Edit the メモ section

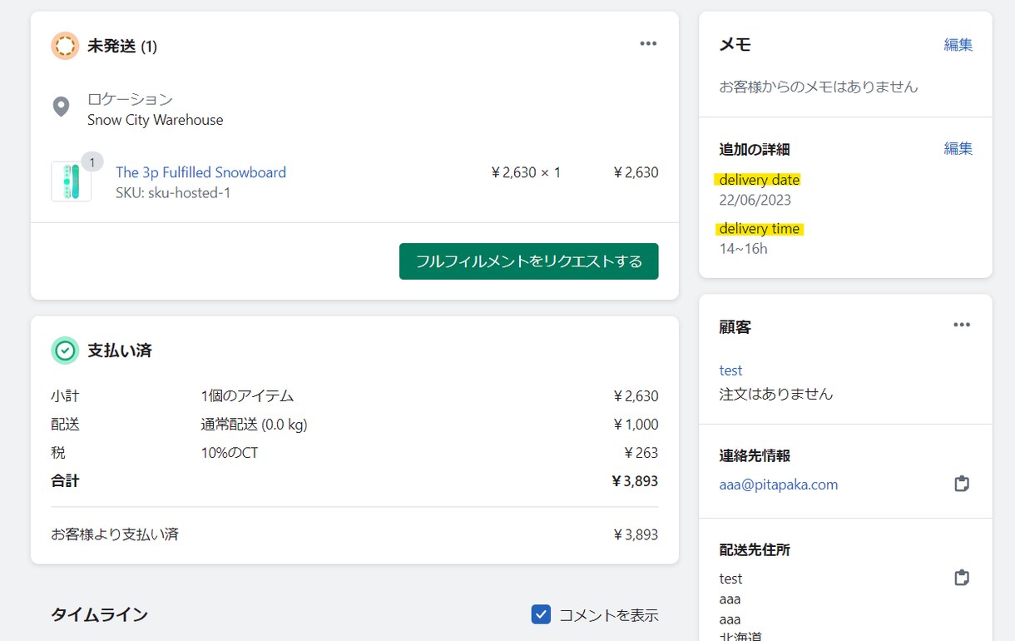[958, 45]
